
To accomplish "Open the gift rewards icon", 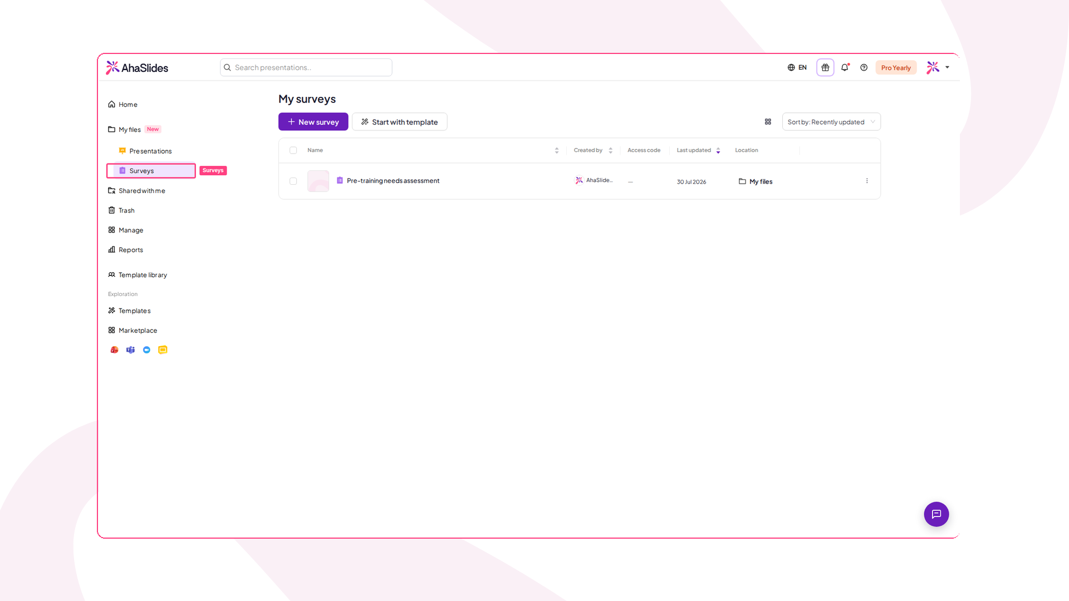I will [825, 67].
